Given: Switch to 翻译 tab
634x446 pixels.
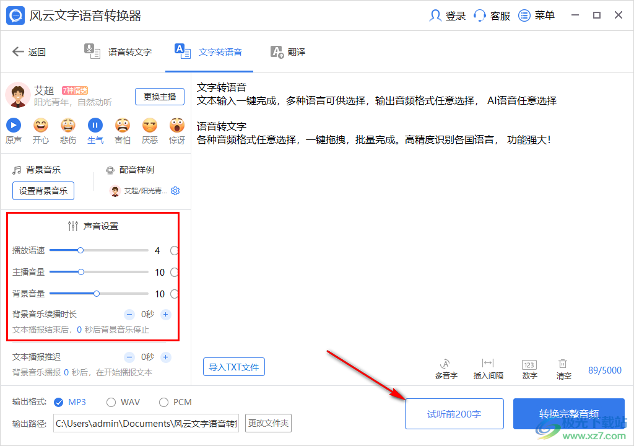Looking at the screenshot, I should coord(288,52).
